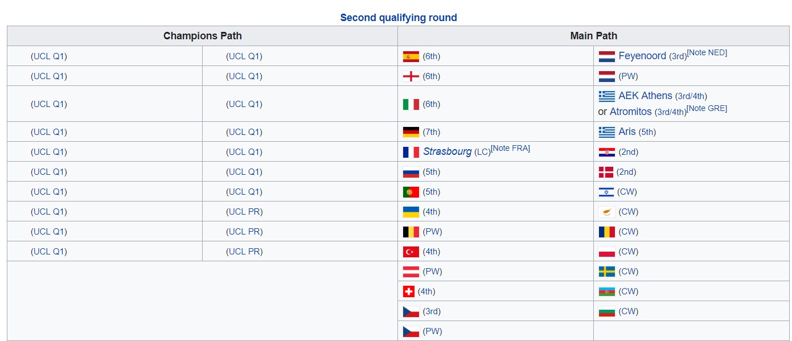Viewport: 792px width, 341px height.
Task: Click the Spain flag icon
Action: coord(411,56)
